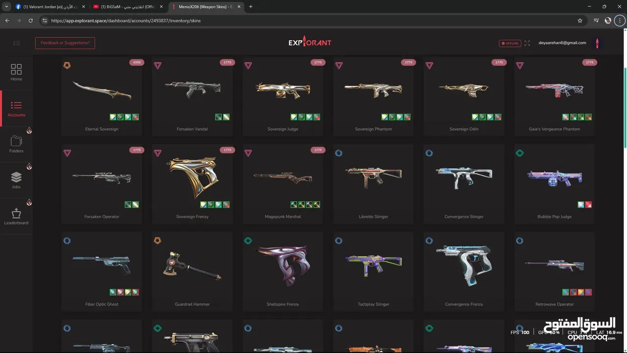Click the Convergence Stinger label text
Viewport: 627px width, 353px height.
(x=464, y=217)
